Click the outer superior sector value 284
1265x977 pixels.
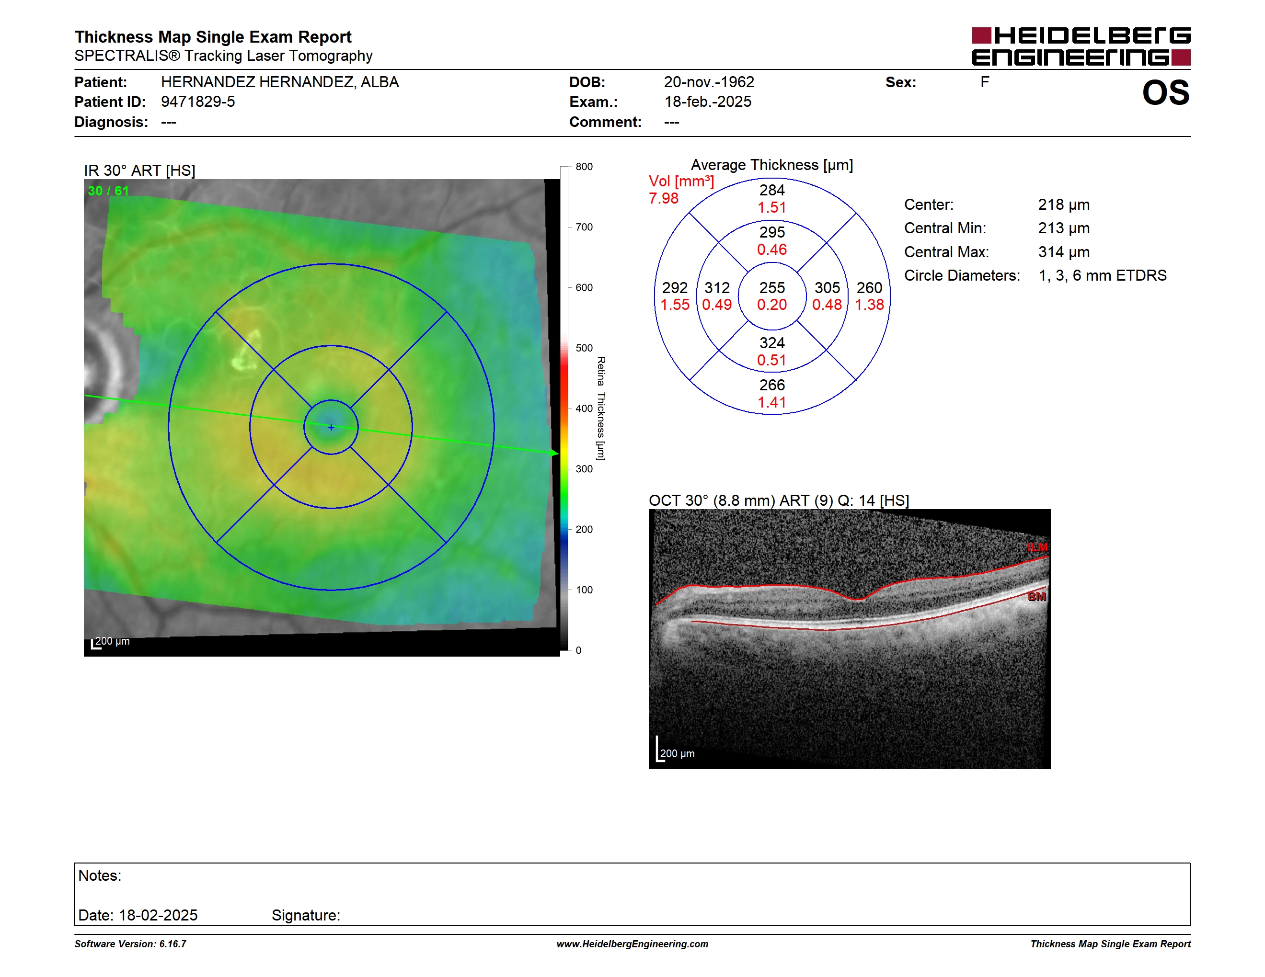coord(772,190)
